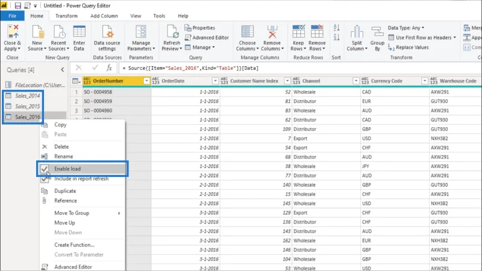
Task: Open the ribbon's Advanced Editor
Action: 207,37
